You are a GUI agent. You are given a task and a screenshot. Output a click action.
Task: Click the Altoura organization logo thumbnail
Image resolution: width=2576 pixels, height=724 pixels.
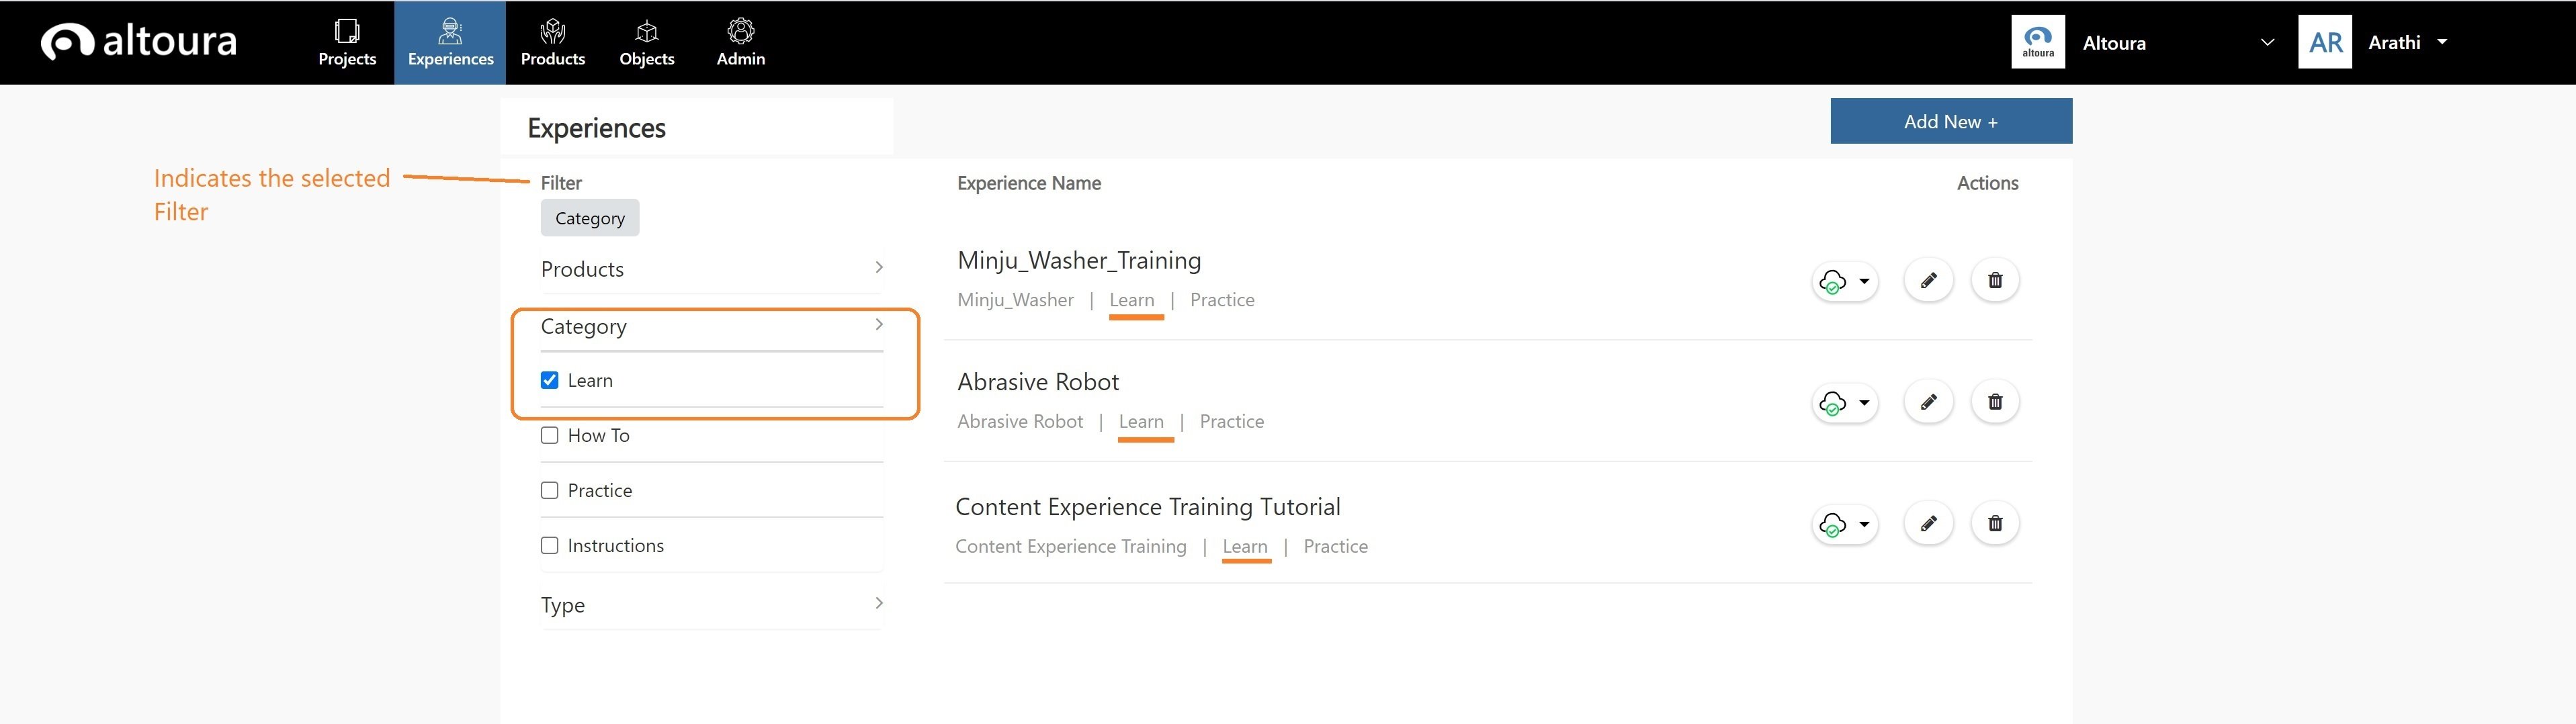tap(2038, 42)
